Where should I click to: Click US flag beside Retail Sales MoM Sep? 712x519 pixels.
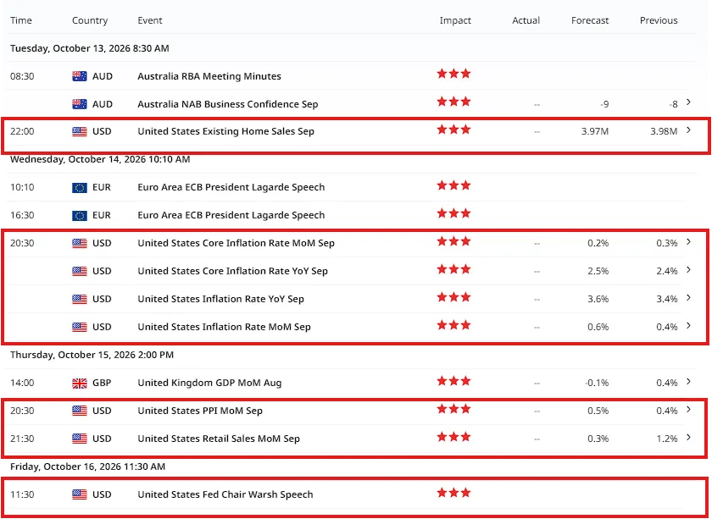(80, 439)
